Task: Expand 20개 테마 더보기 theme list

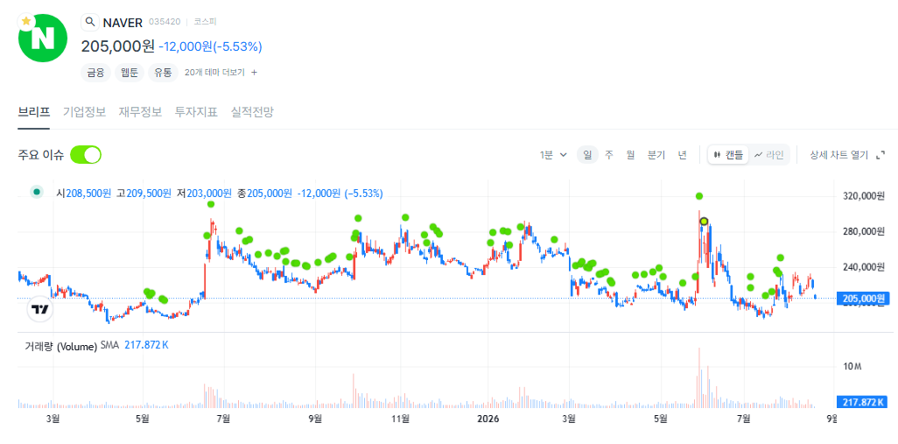Action: 214,73
